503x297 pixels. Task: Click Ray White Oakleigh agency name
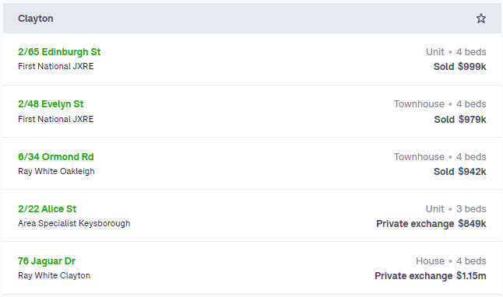click(x=56, y=171)
